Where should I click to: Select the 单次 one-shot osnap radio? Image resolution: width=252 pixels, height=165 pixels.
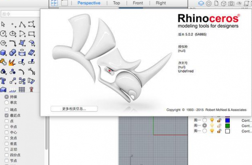[7, 102]
